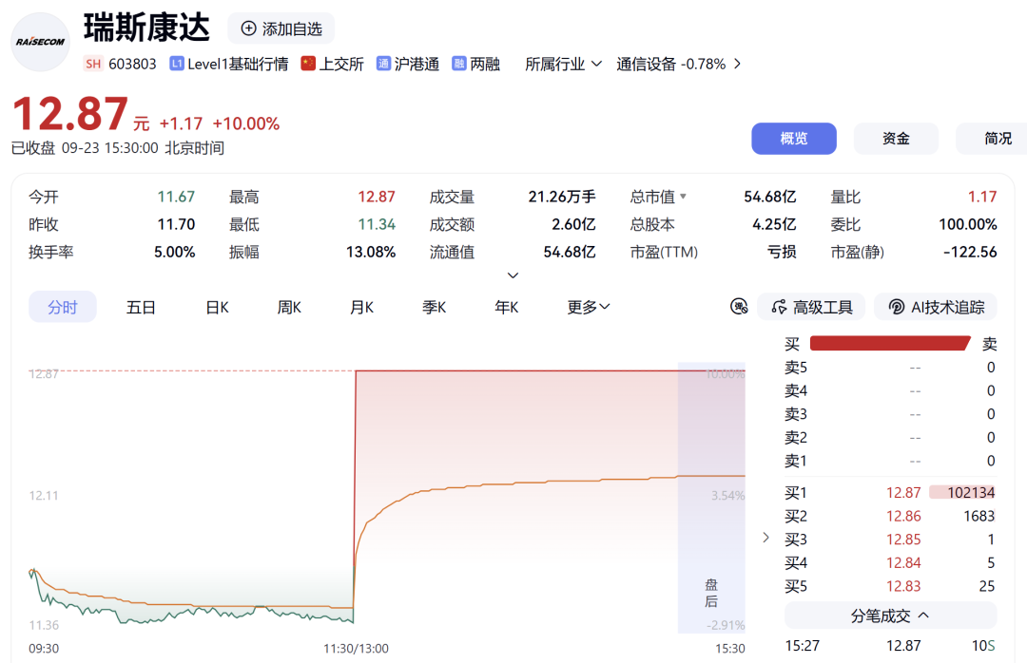
Task: Open AI技术追踪 tracking
Action: coord(936,306)
